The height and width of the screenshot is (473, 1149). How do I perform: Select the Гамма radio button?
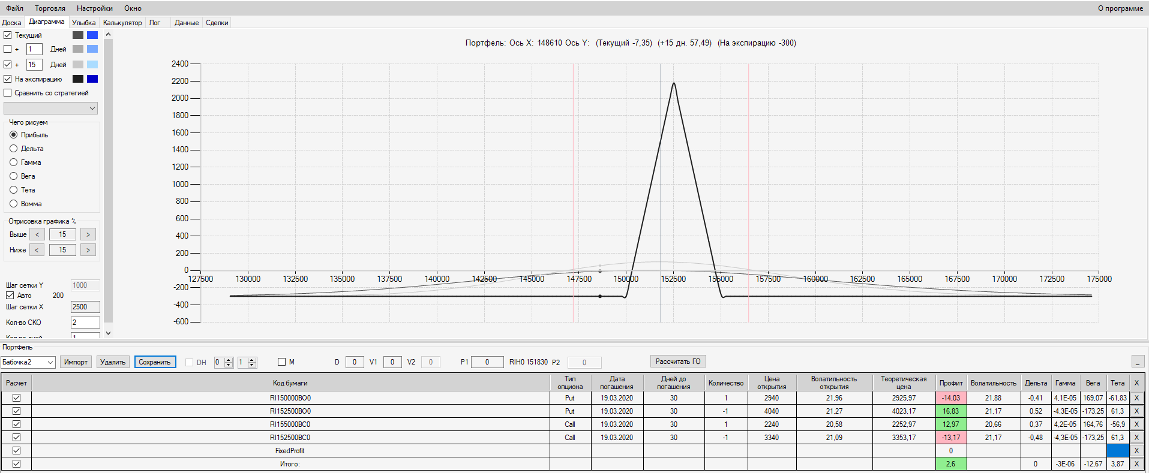[14, 162]
